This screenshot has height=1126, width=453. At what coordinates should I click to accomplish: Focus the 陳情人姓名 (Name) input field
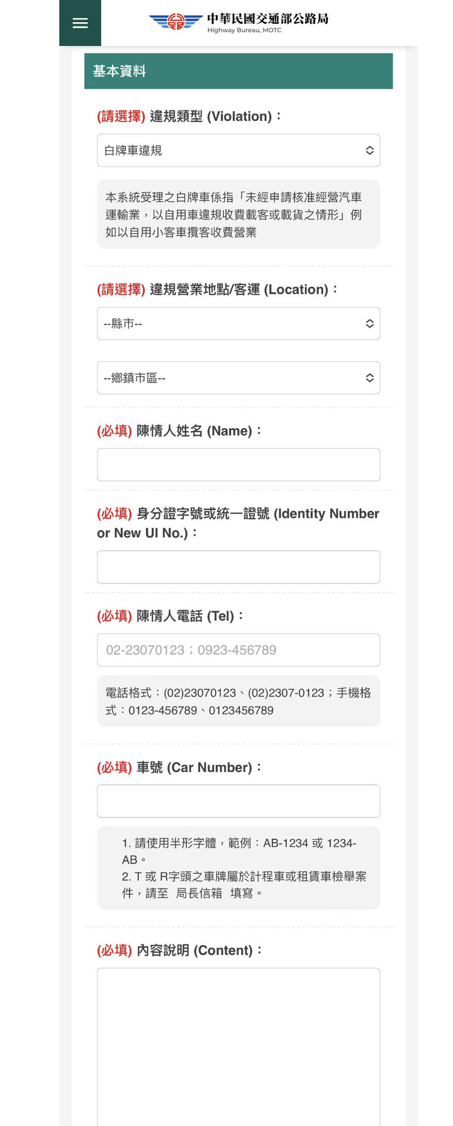(238, 464)
